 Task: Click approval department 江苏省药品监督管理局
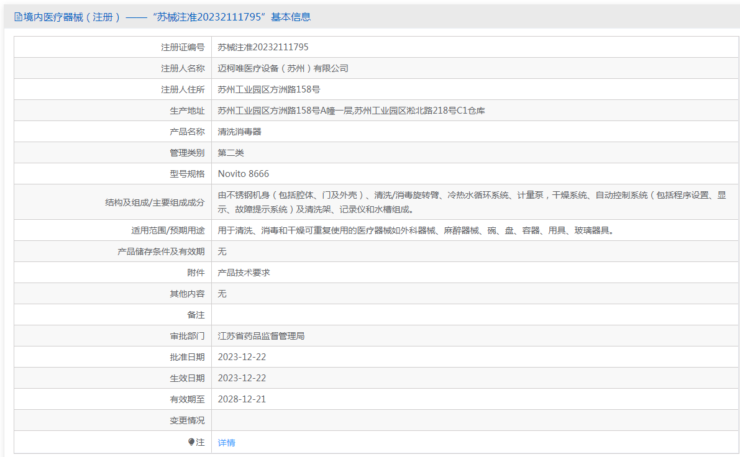point(261,336)
